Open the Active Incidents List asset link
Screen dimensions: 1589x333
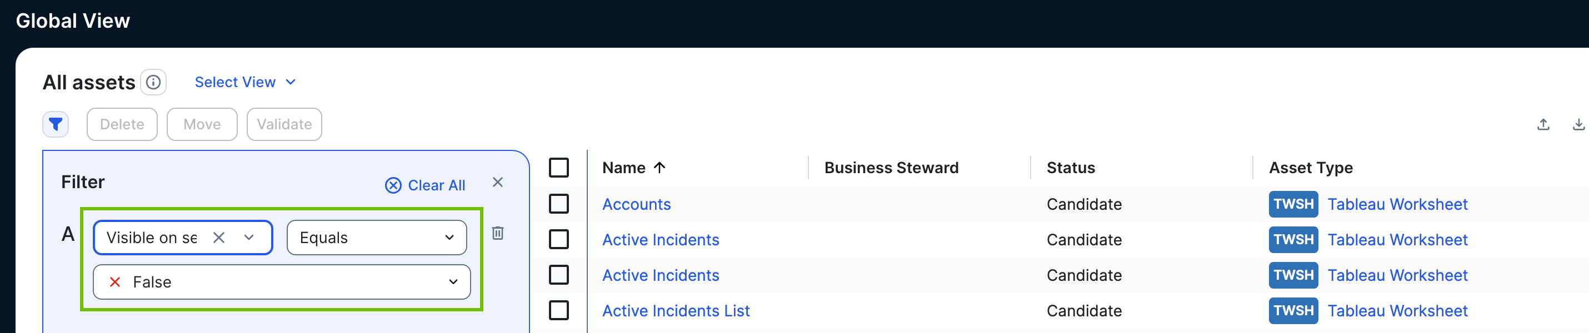[676, 311]
